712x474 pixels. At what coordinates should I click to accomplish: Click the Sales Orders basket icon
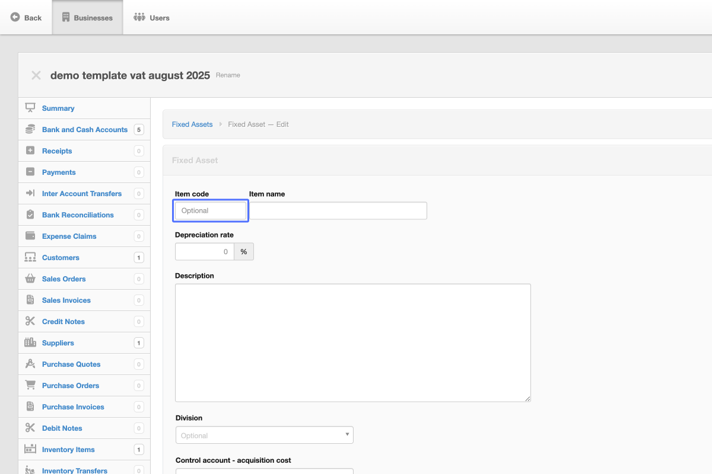tap(30, 278)
